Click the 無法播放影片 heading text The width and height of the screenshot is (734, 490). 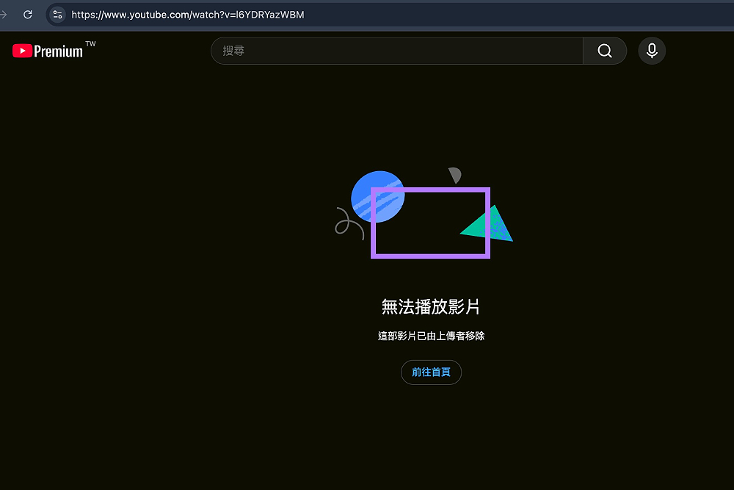[x=431, y=306]
